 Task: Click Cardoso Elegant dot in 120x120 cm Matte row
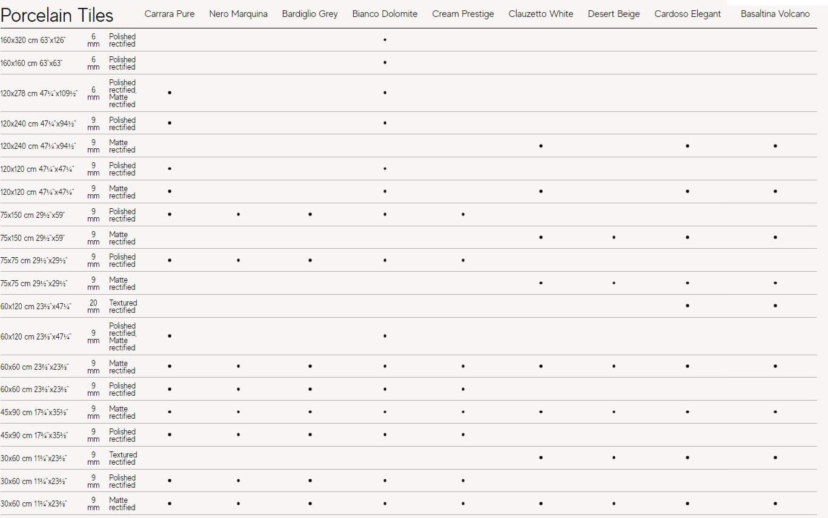click(687, 191)
